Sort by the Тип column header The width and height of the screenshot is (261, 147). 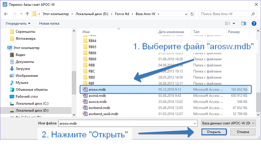(x=196, y=32)
